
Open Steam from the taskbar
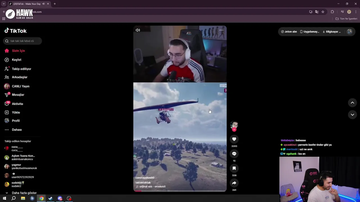point(51,198)
